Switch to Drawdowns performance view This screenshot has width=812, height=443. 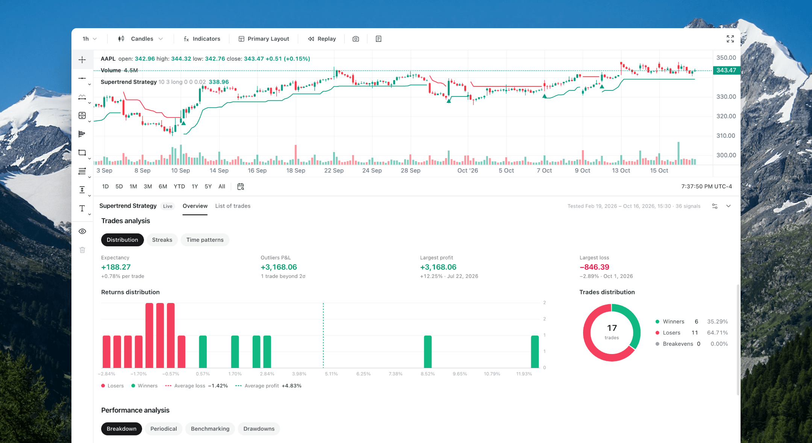tap(259, 429)
